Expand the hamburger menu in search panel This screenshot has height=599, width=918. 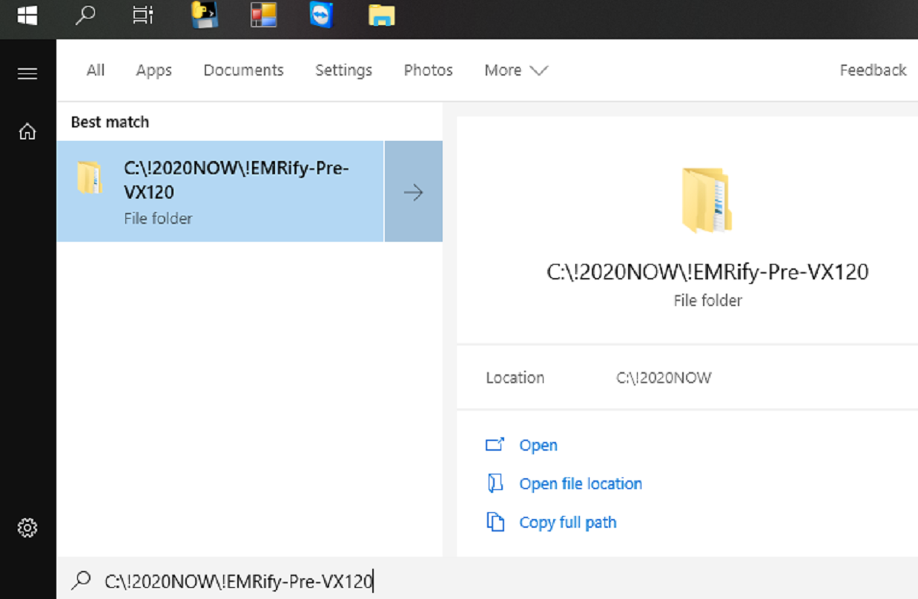coord(27,73)
